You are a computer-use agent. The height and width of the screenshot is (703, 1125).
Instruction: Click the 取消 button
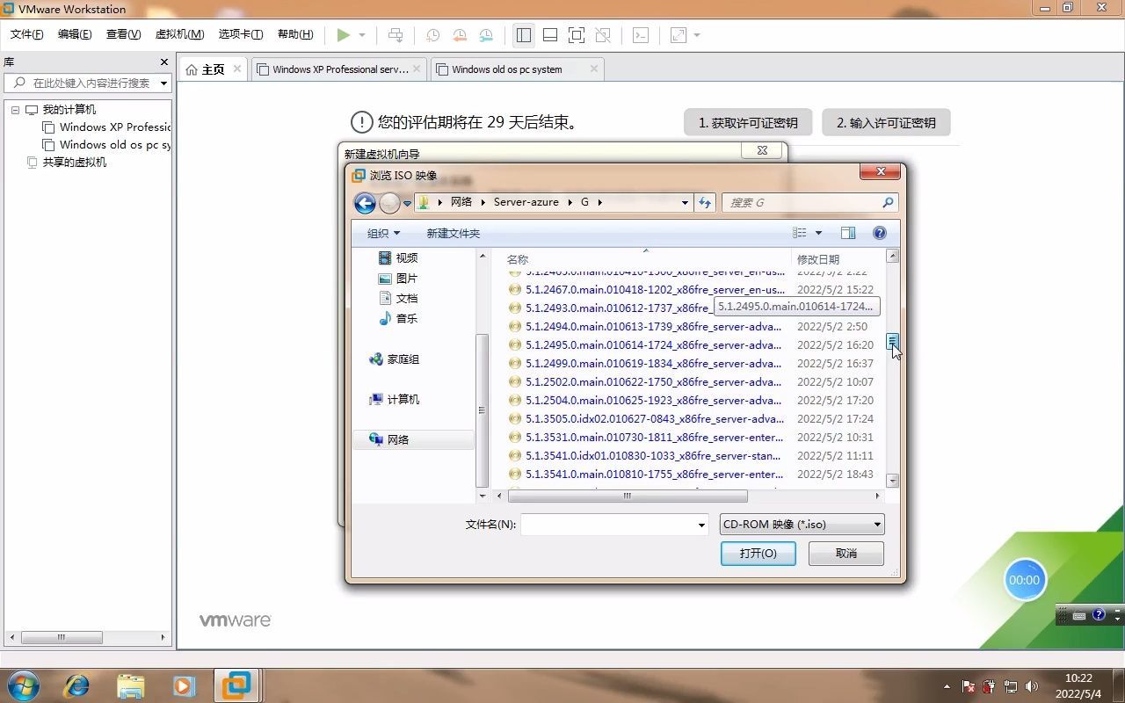[x=846, y=554]
